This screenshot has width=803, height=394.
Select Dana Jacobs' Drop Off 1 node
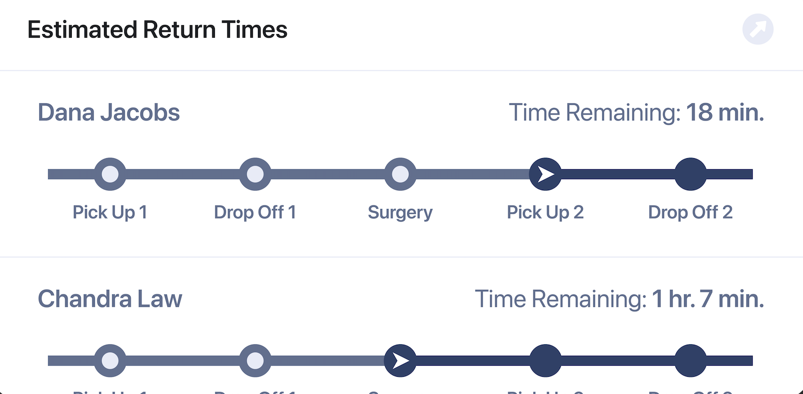255,174
